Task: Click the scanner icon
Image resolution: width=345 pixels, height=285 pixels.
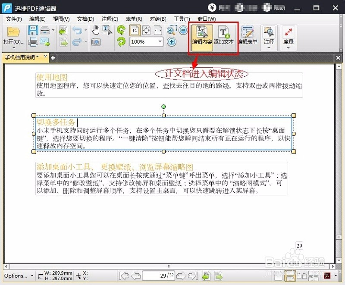Action: [x=45, y=30]
